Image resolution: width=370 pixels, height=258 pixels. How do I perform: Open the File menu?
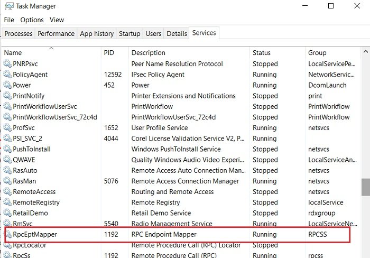(x=9, y=20)
